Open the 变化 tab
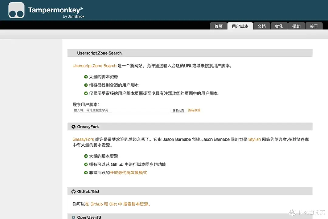The image size is (328, 219). coord(279,26)
